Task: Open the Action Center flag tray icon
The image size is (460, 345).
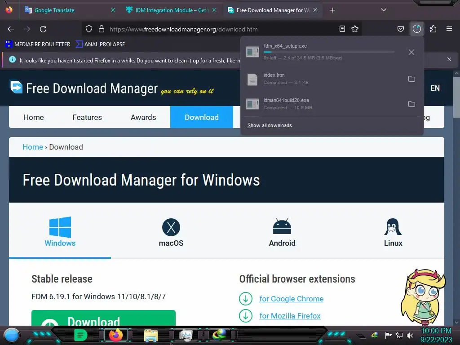Action: tap(388, 335)
